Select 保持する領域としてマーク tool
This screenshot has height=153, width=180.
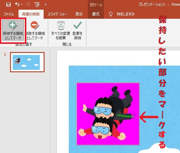[x=13, y=30]
